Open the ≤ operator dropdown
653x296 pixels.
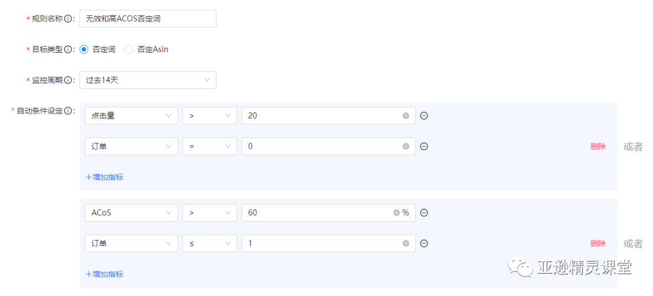coord(209,243)
